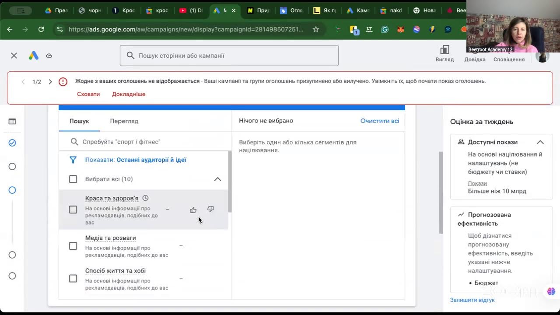This screenshot has height=315, width=560.
Task: Click the Медіа та розваги segment name
Action: click(111, 238)
